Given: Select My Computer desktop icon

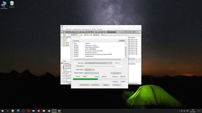Looking at the screenshot, I should (x=4, y=5).
